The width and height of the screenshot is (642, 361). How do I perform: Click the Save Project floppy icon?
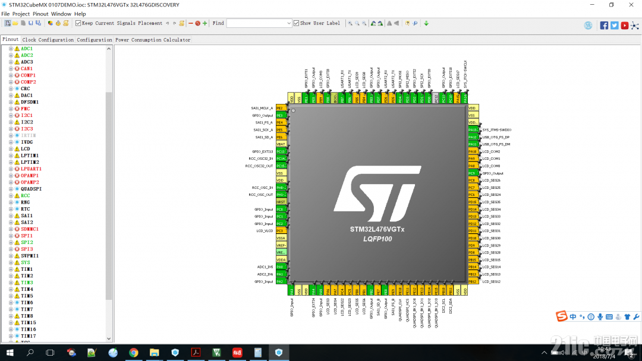pos(31,23)
